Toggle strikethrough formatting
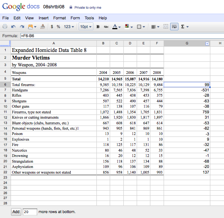 pyautogui.click(x=106, y=27)
